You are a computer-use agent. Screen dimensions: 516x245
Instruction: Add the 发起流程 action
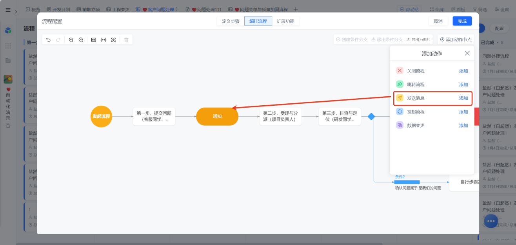coord(463,112)
